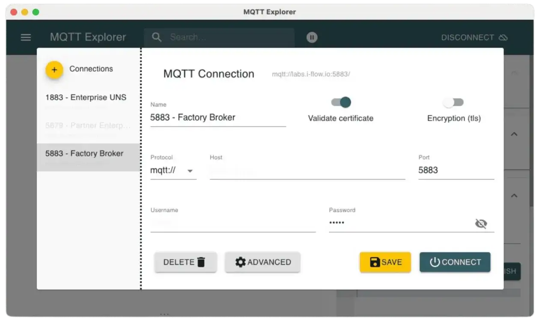
Task: Open the Protocol mqtt:// dropdown
Action: pos(173,170)
